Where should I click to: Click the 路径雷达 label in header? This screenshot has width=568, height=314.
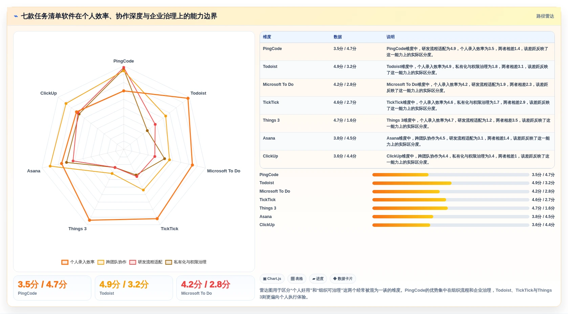click(545, 16)
